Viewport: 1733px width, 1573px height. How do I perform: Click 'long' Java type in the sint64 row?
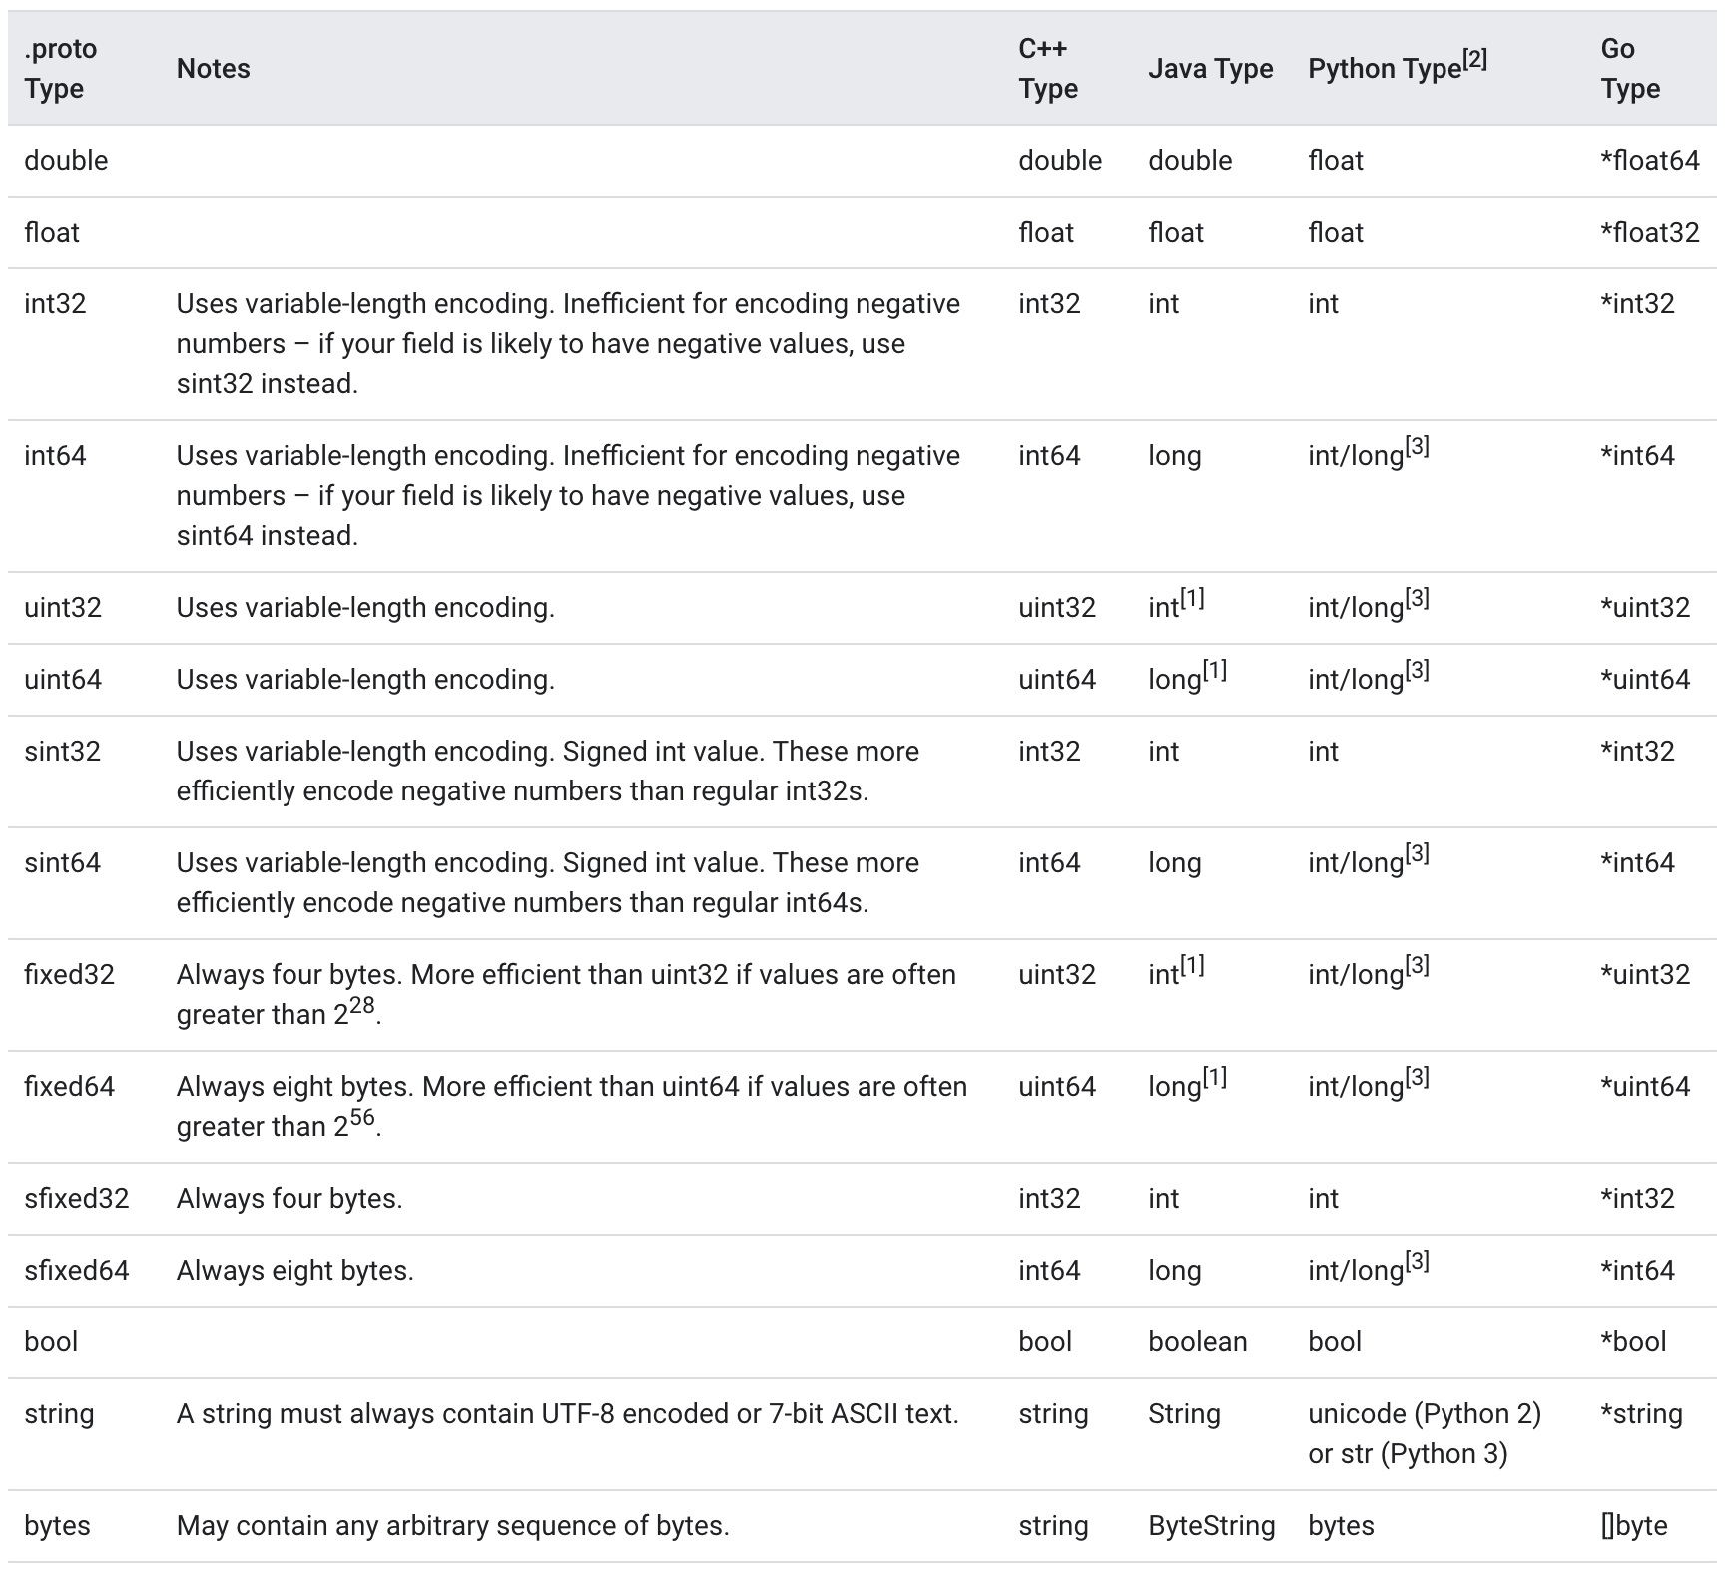pyautogui.click(x=1174, y=863)
